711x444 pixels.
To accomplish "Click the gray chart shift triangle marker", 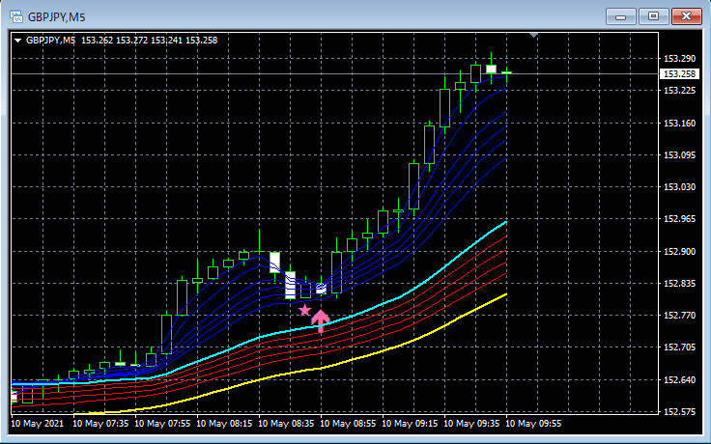I will pos(533,35).
